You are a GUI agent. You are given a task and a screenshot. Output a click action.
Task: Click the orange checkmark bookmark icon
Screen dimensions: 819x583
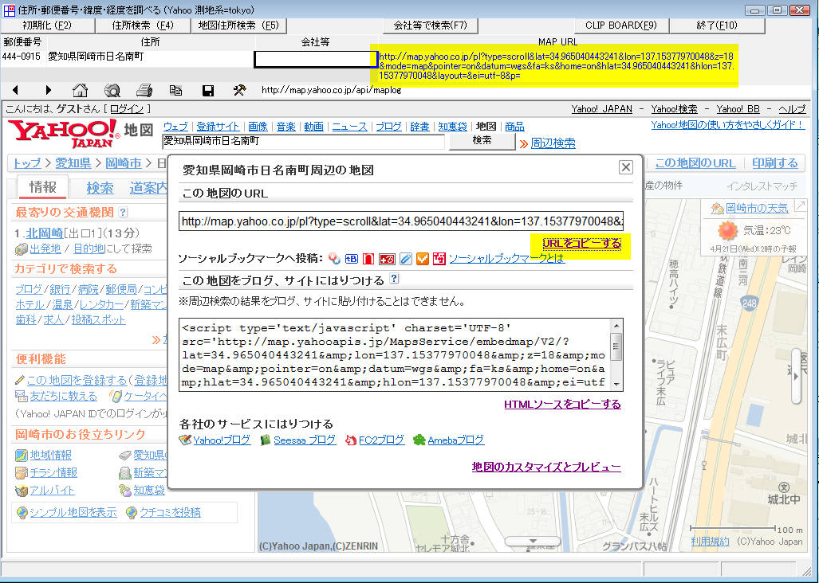pyautogui.click(x=423, y=258)
